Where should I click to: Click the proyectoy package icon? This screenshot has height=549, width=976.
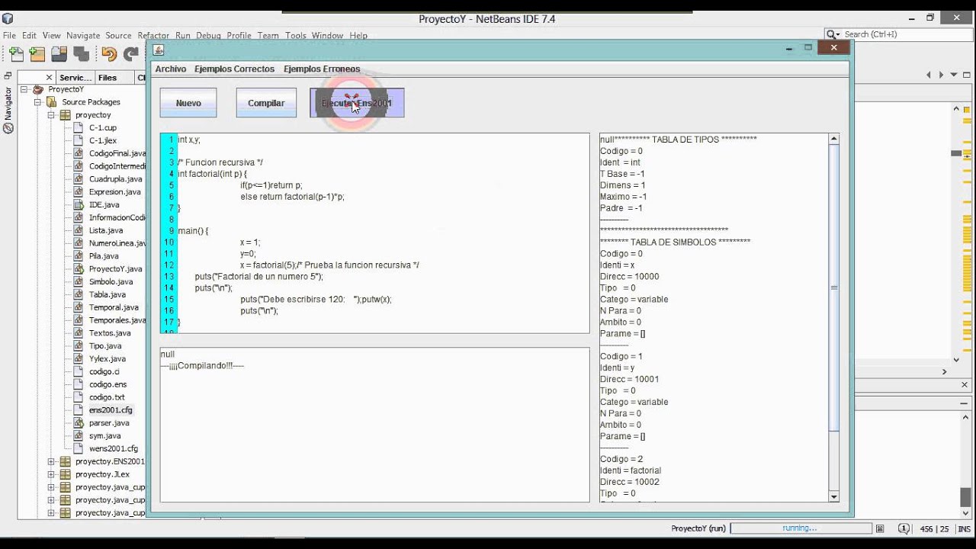tap(66, 115)
